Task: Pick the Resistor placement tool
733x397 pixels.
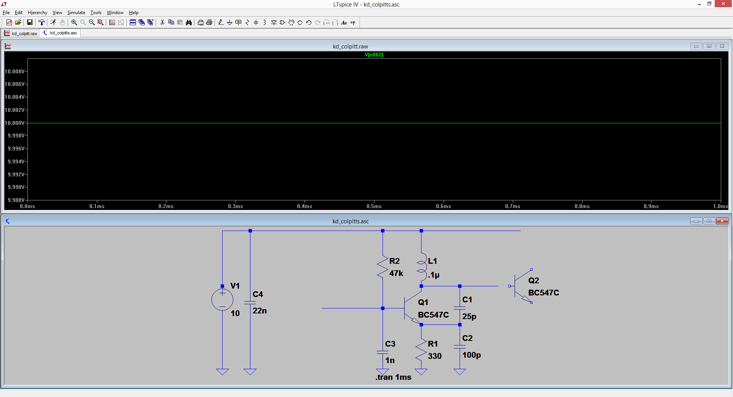Action: coord(247,23)
